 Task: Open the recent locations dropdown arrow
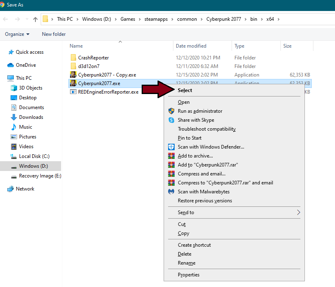click(x=27, y=19)
